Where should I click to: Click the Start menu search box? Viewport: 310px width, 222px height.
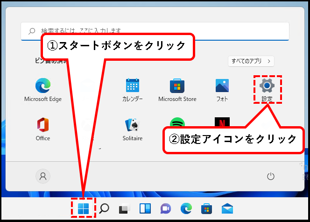(155, 31)
